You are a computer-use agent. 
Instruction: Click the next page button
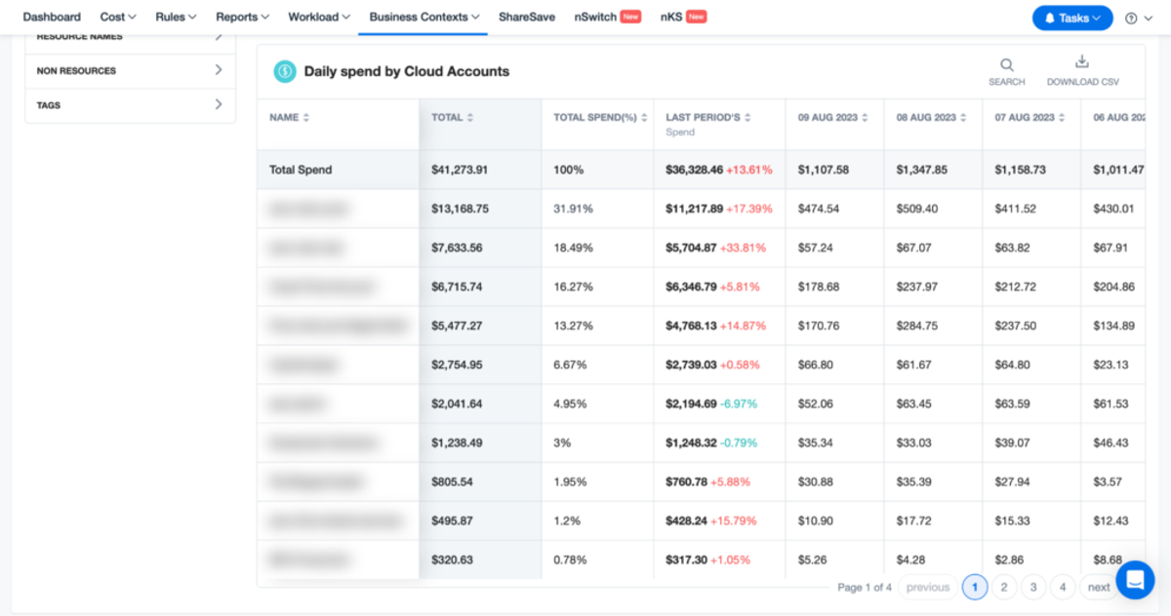click(x=1099, y=587)
